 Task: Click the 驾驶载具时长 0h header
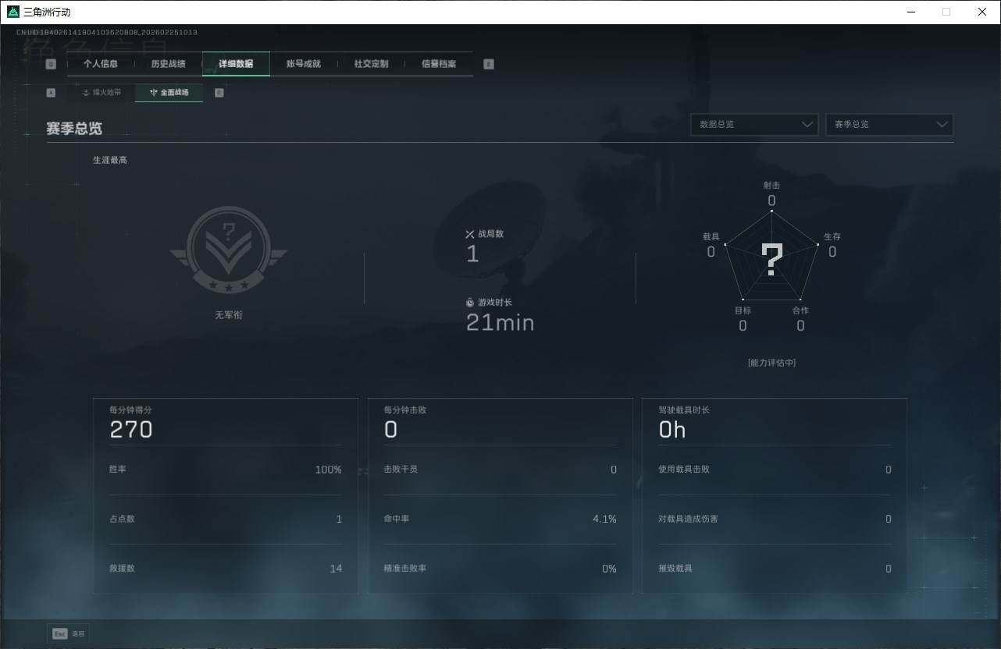coord(775,422)
